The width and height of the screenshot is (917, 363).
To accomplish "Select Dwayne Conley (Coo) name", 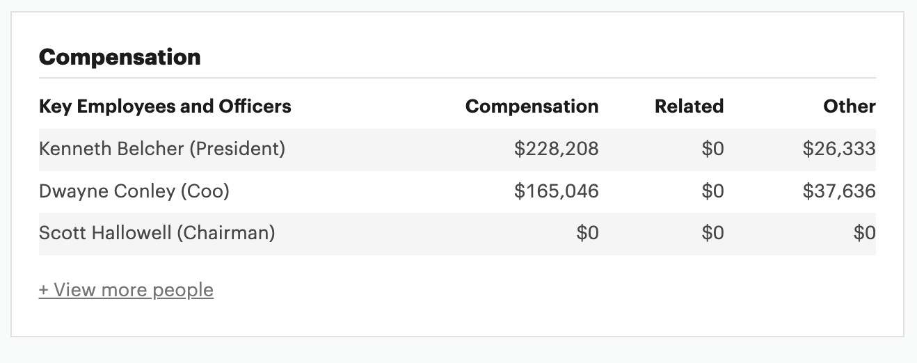I will point(134,191).
